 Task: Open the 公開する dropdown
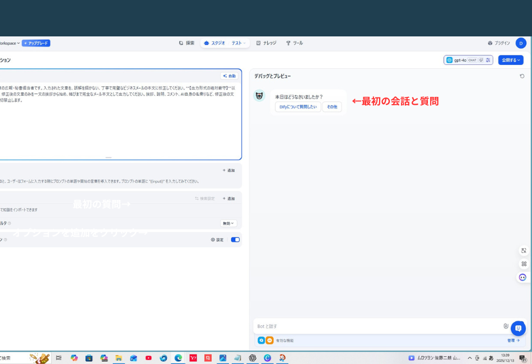[x=510, y=59]
